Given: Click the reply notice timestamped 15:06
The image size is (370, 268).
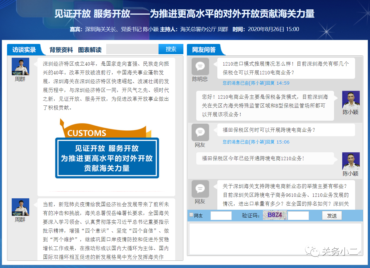Looking at the screenshot, I should tap(256, 142).
